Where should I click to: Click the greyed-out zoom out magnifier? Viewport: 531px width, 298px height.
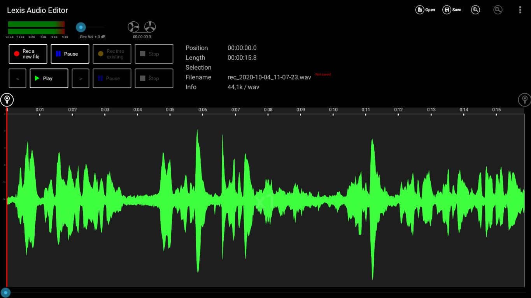tap(498, 10)
